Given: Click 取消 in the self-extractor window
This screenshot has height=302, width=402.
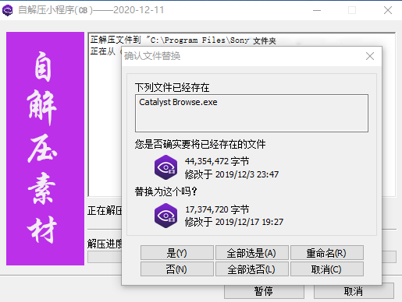Looking at the screenshot, I should [354, 291].
